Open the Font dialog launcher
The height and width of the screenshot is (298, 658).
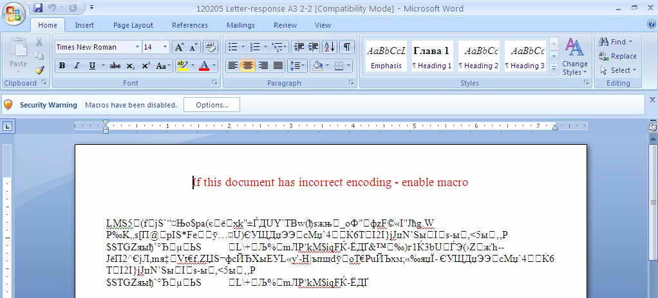point(214,83)
